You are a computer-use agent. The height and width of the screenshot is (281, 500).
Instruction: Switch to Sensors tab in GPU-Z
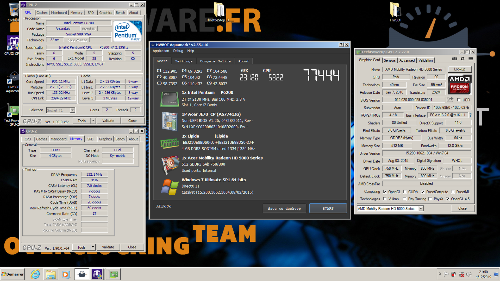point(390,60)
